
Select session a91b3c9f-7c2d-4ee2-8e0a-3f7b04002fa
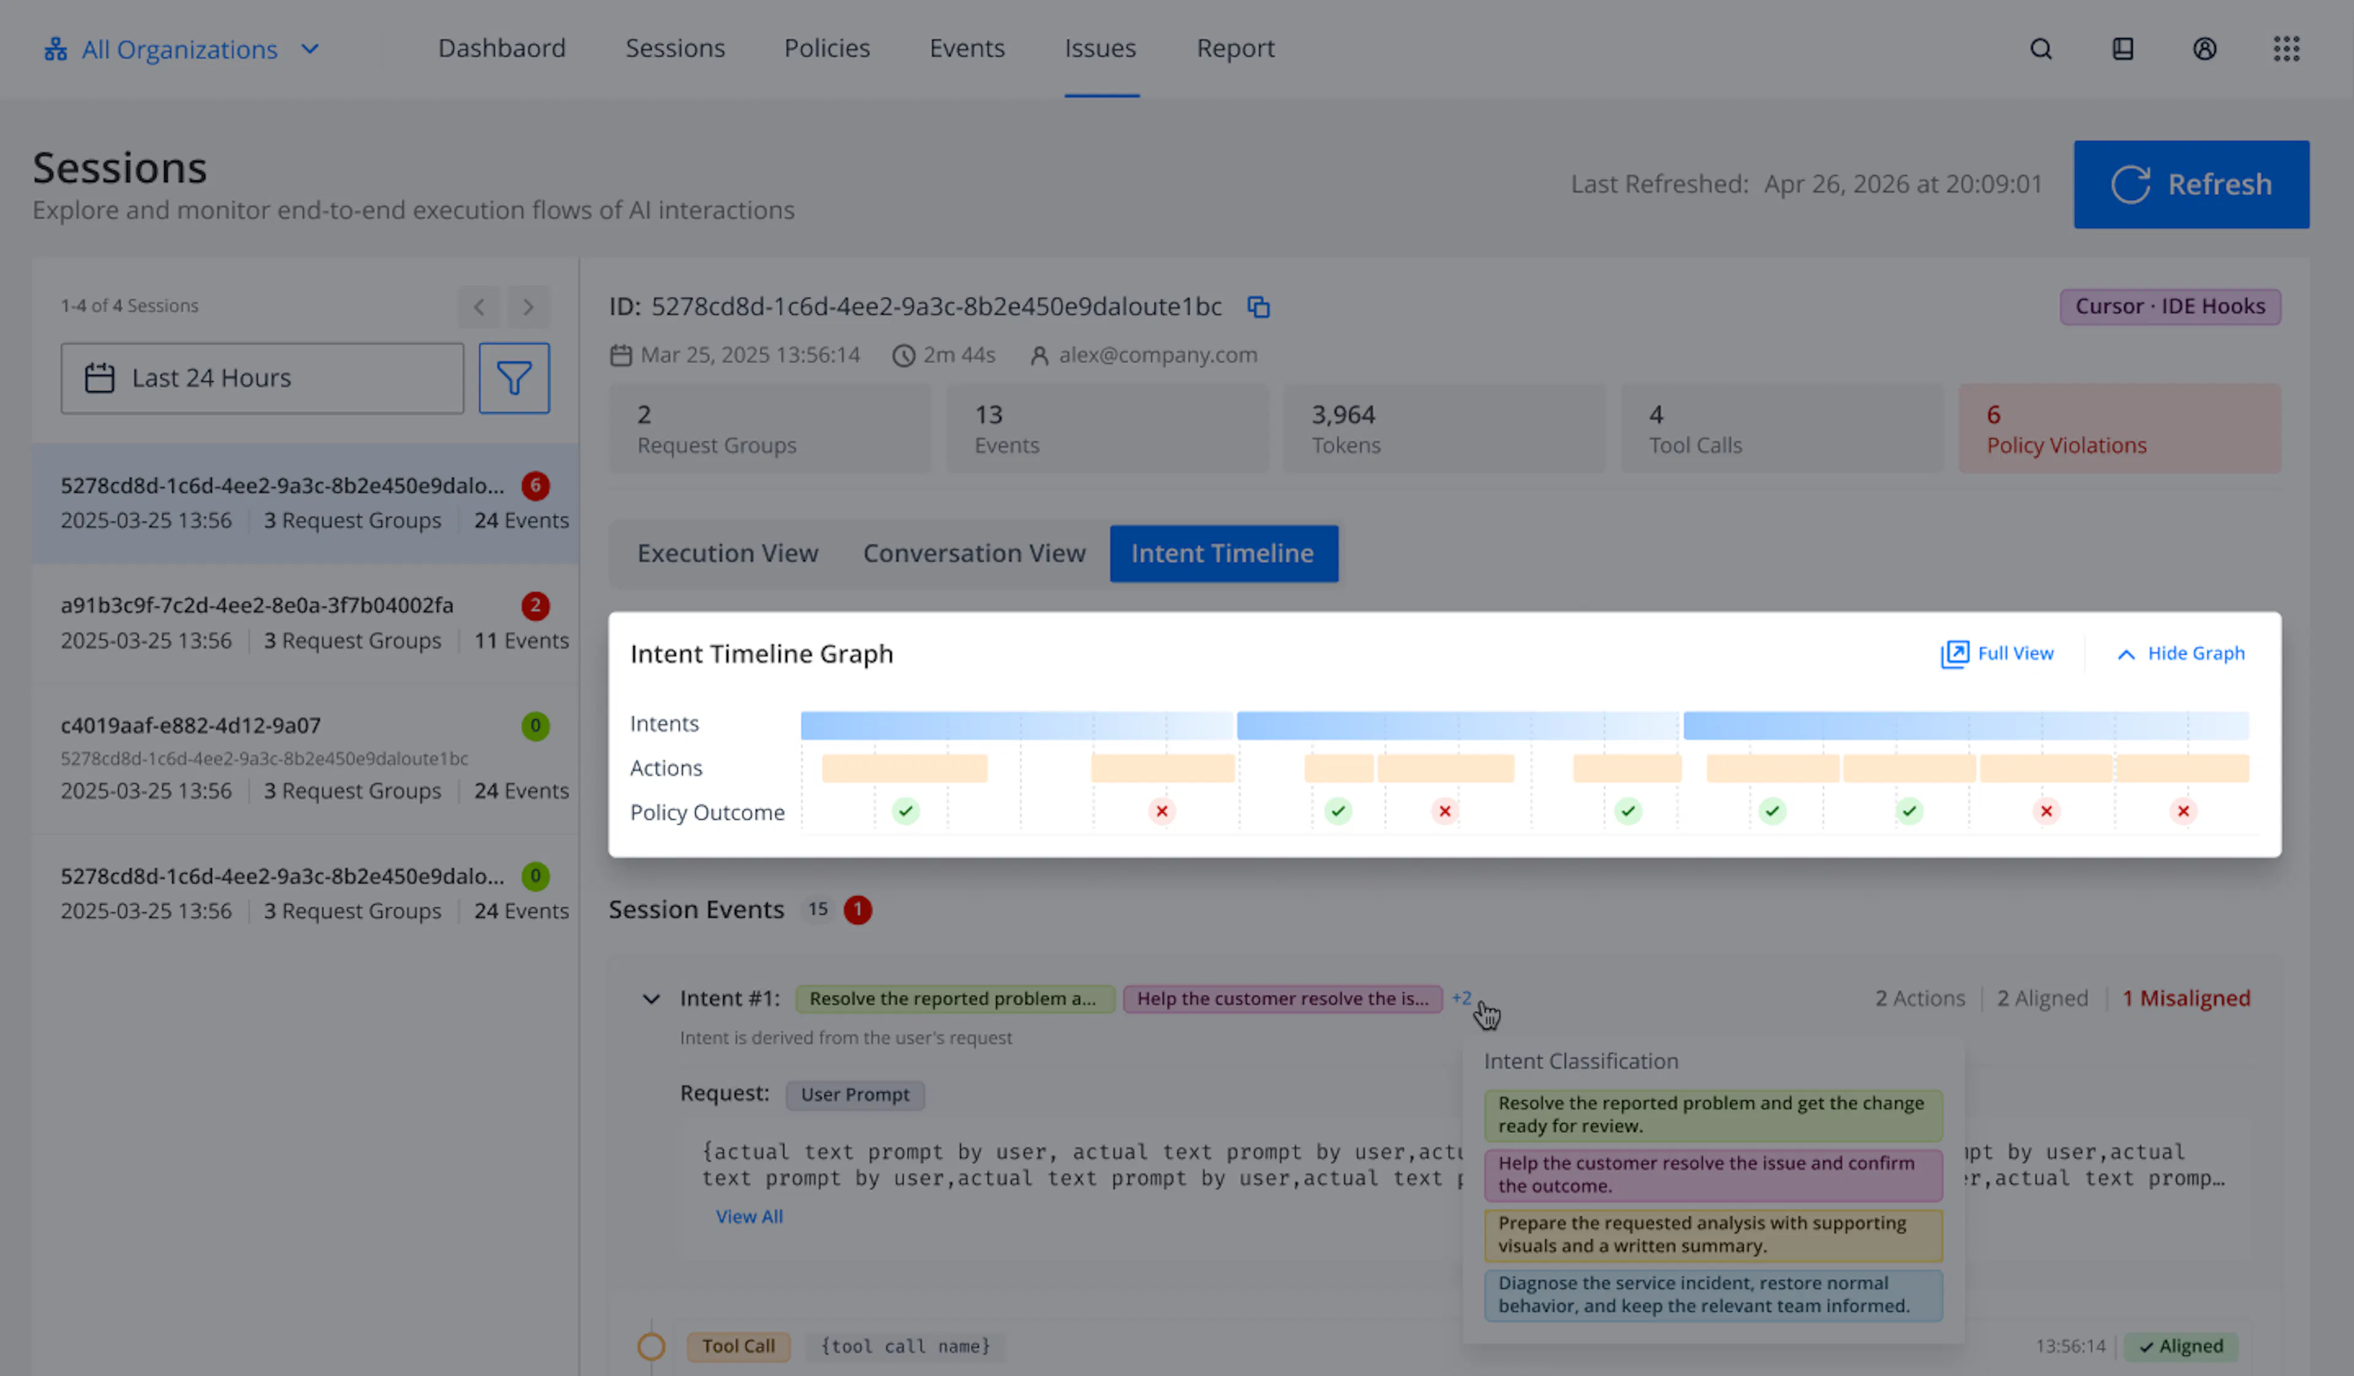coord(305,623)
